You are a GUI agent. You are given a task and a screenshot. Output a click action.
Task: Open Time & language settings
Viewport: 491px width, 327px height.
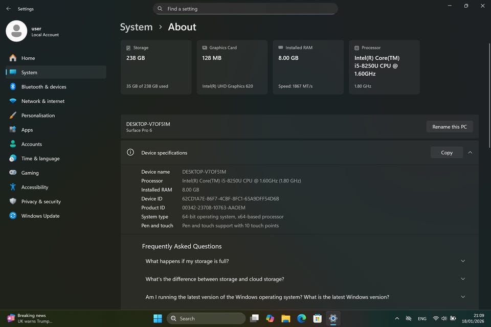(56, 158)
